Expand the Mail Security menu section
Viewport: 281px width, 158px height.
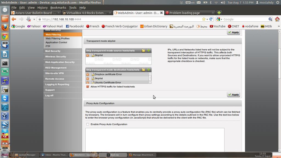click(63, 51)
